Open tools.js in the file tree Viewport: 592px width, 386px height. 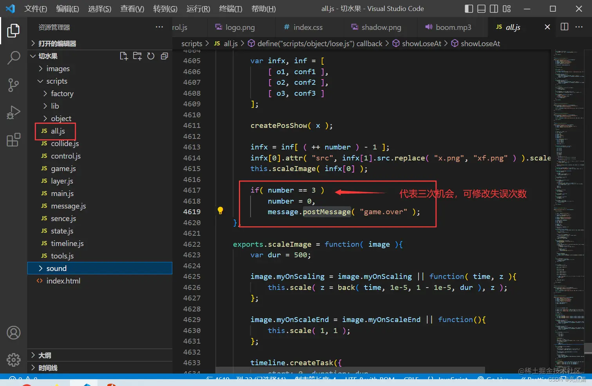100,256
